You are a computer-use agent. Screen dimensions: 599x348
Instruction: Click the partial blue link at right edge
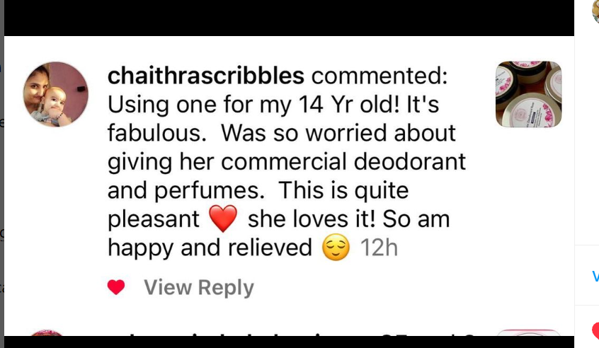pyautogui.click(x=595, y=276)
